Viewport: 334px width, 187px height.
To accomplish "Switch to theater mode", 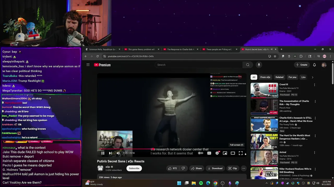I will click(x=233, y=153).
